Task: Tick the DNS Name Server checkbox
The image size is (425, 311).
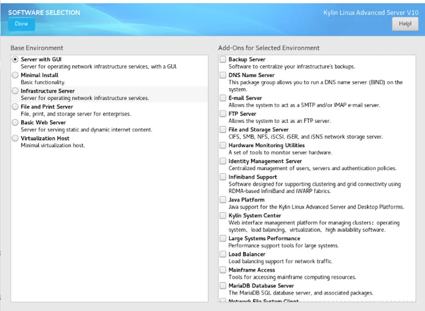Action: click(x=223, y=75)
